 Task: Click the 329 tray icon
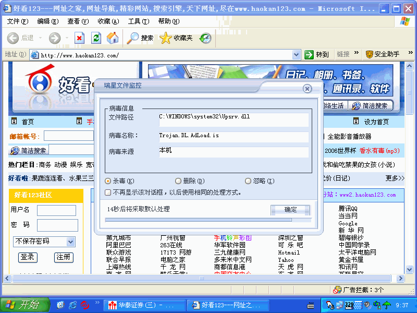coord(349,305)
